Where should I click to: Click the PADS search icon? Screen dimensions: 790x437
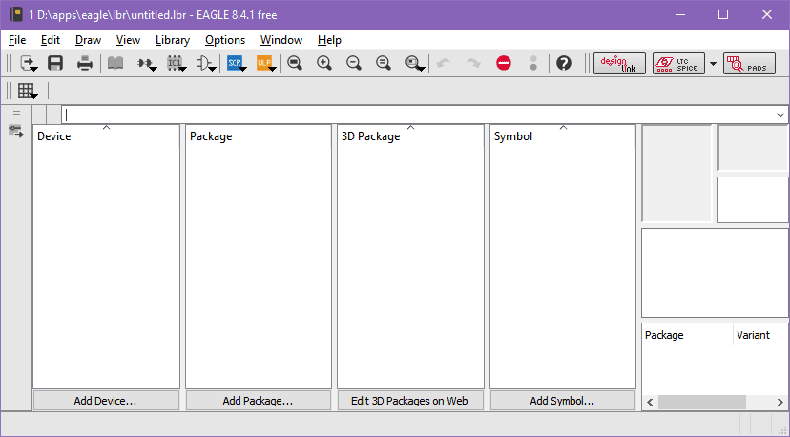(x=749, y=63)
